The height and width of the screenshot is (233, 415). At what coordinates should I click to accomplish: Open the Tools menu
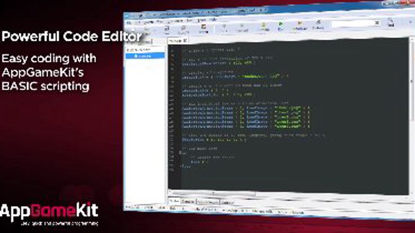click(202, 20)
